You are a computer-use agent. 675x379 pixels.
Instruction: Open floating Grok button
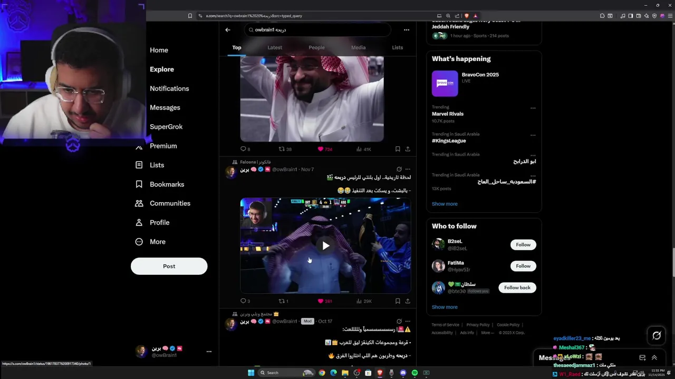[657, 335]
